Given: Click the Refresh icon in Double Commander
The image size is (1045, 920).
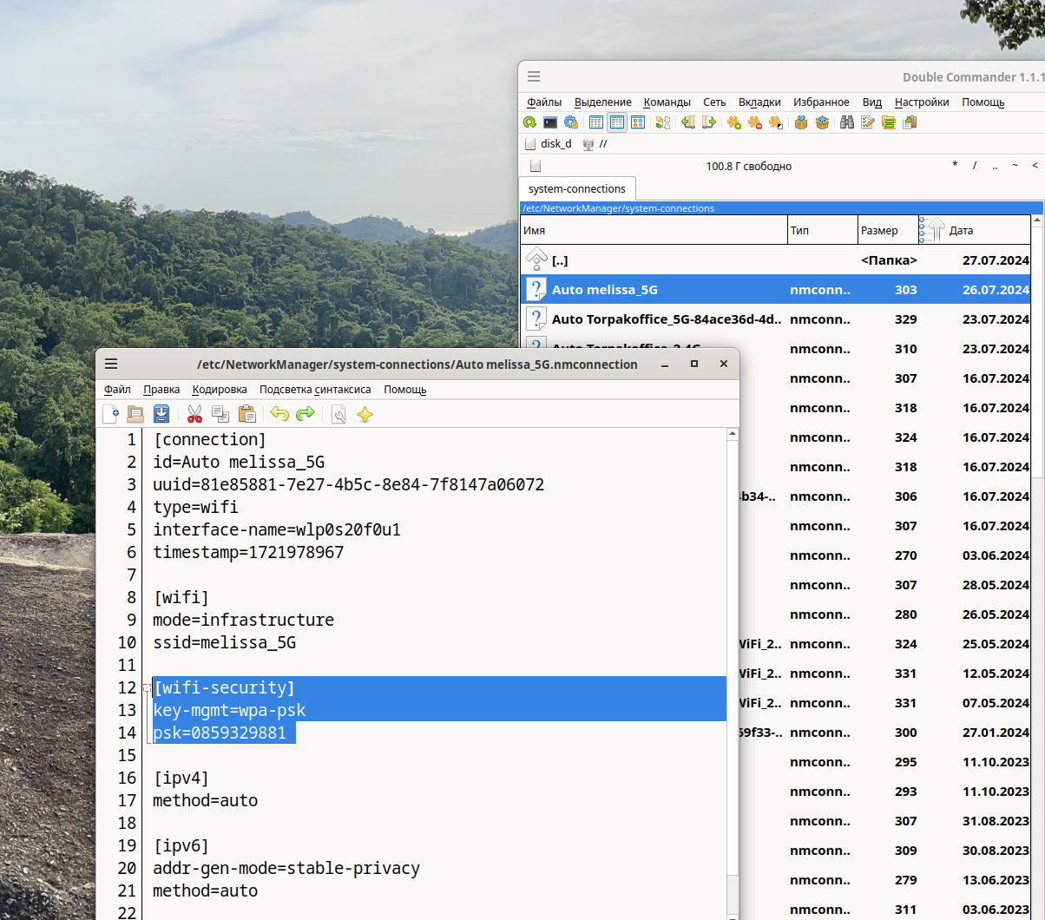Looking at the screenshot, I should 529,122.
